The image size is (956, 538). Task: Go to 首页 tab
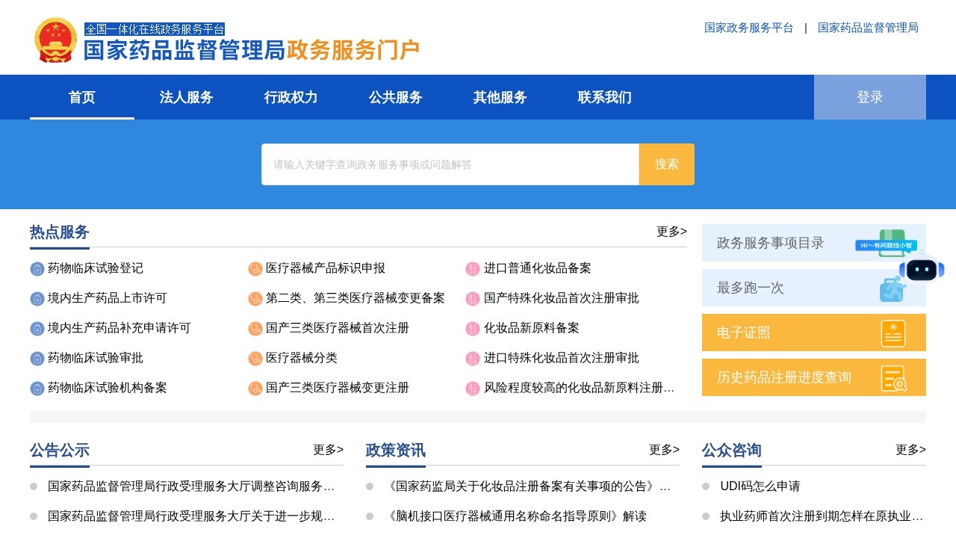point(82,97)
